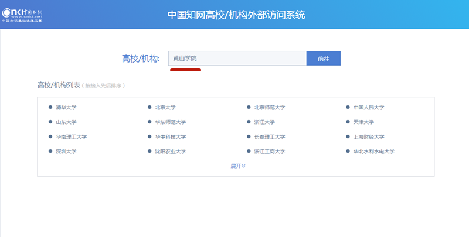The height and width of the screenshot is (237, 469).
Task: Open the 北京大学 link
Action: (165, 108)
